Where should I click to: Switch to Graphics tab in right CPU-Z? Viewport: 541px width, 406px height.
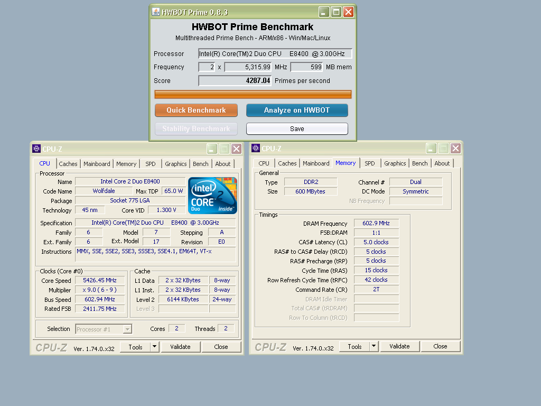tap(395, 163)
